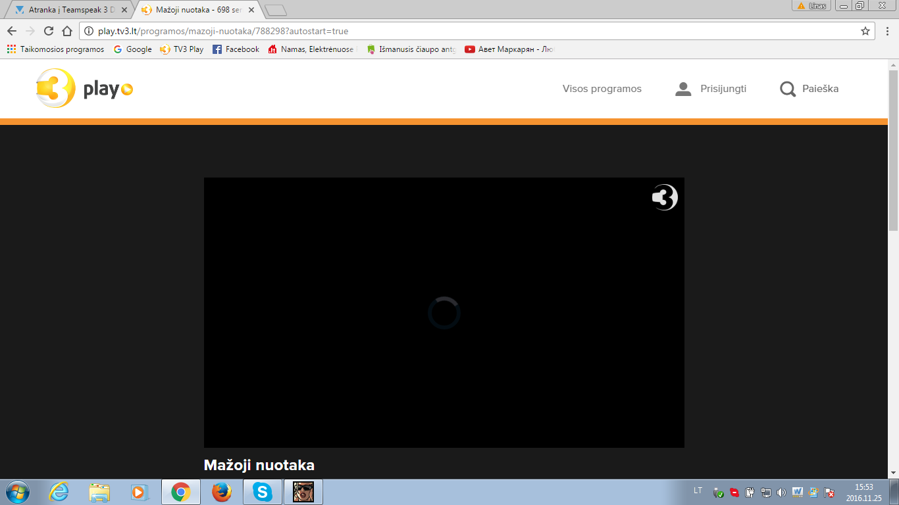Open the TV3 Play bookmark
The height and width of the screenshot is (505, 899).
point(182,49)
